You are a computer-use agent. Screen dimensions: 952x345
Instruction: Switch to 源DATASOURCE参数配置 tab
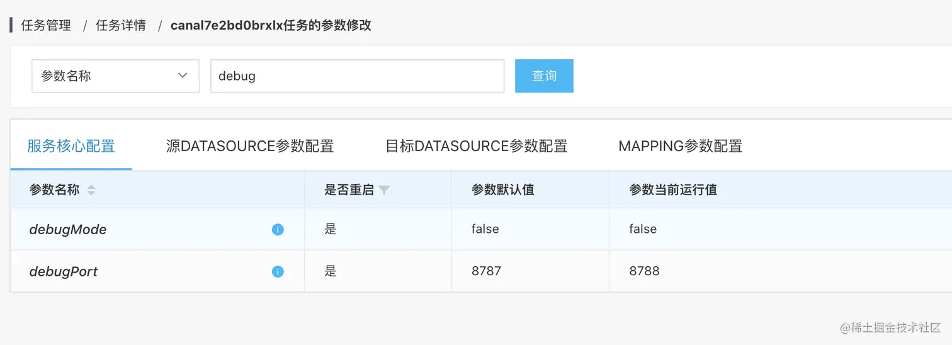tap(250, 146)
